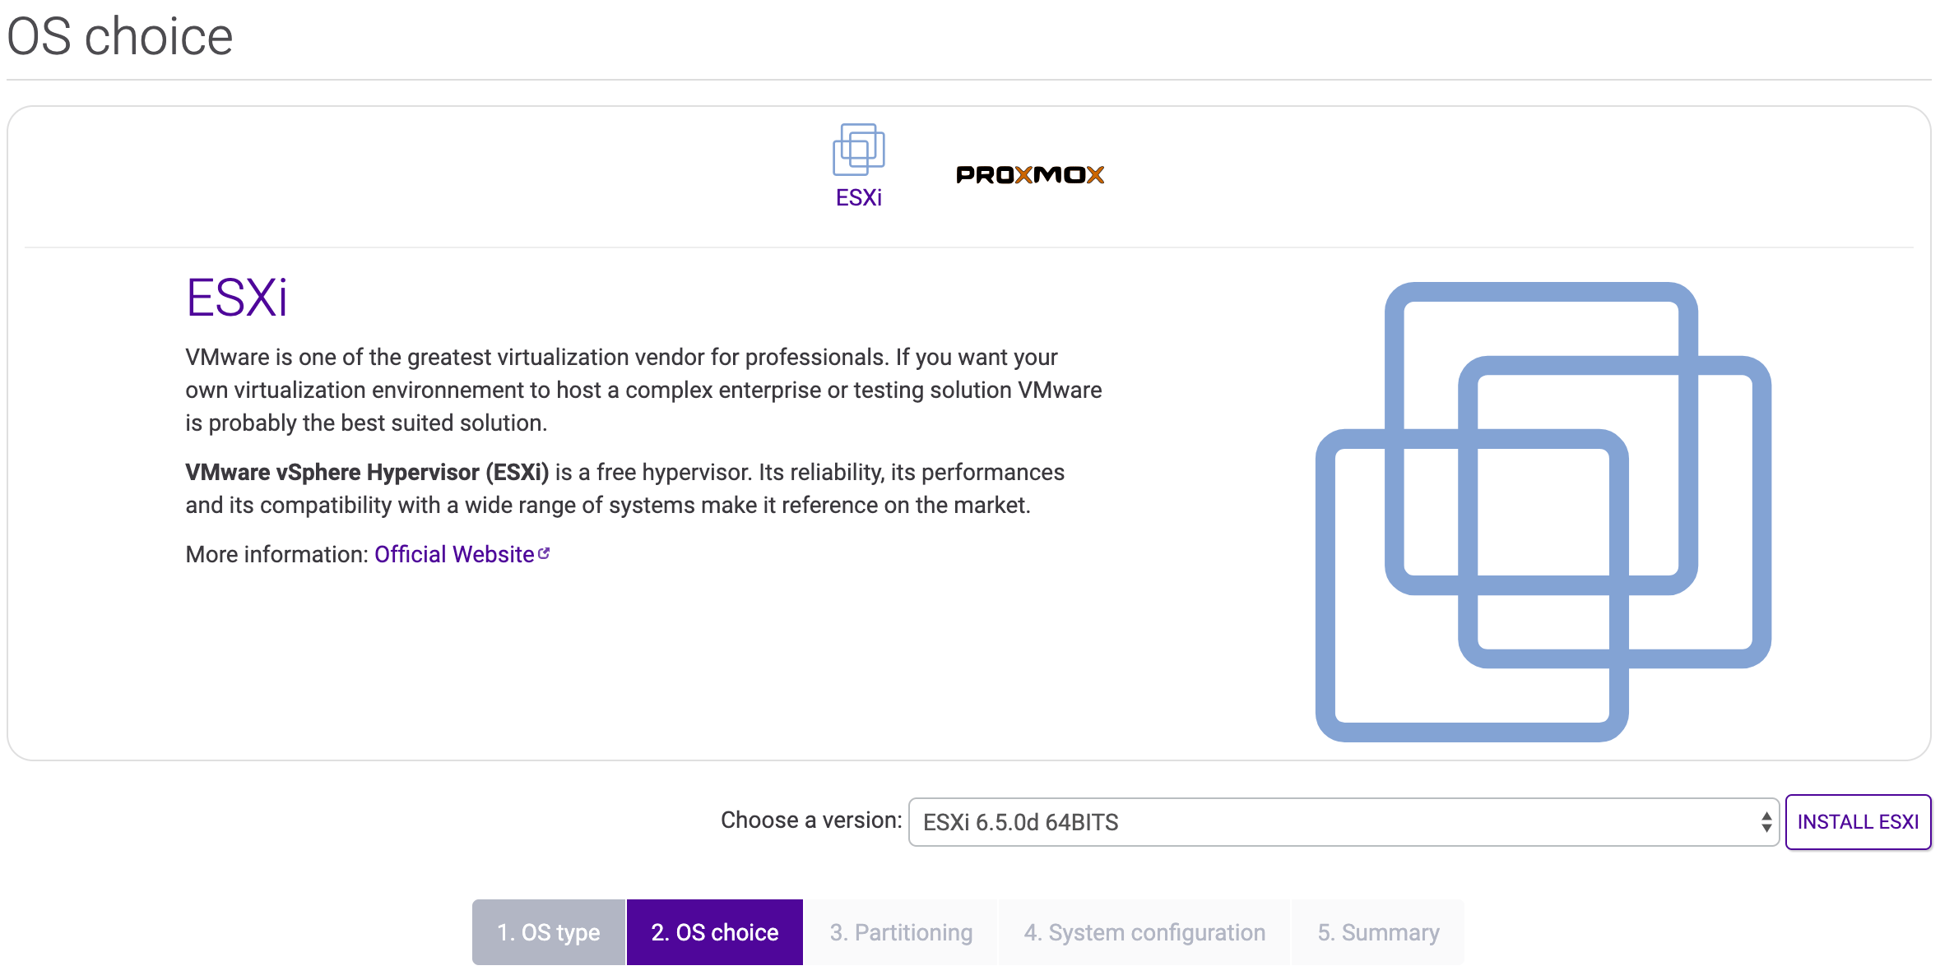This screenshot has height=975, width=1940.
Task: Click the More information text
Action: [276, 554]
